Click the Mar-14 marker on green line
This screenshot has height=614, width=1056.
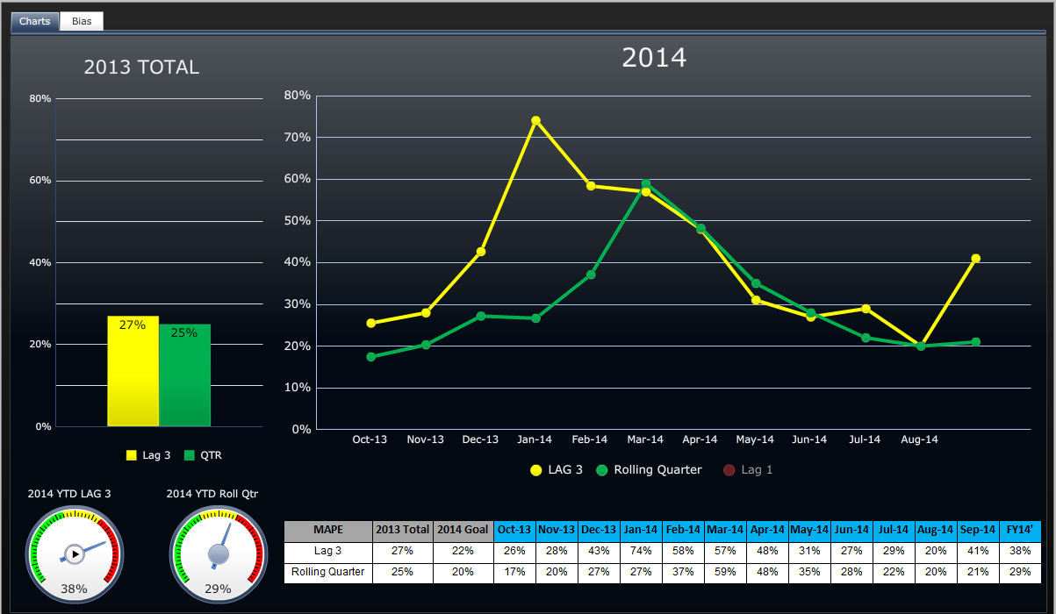click(646, 183)
